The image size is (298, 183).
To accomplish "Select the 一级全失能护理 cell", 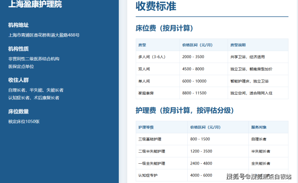I will coord(152,163).
